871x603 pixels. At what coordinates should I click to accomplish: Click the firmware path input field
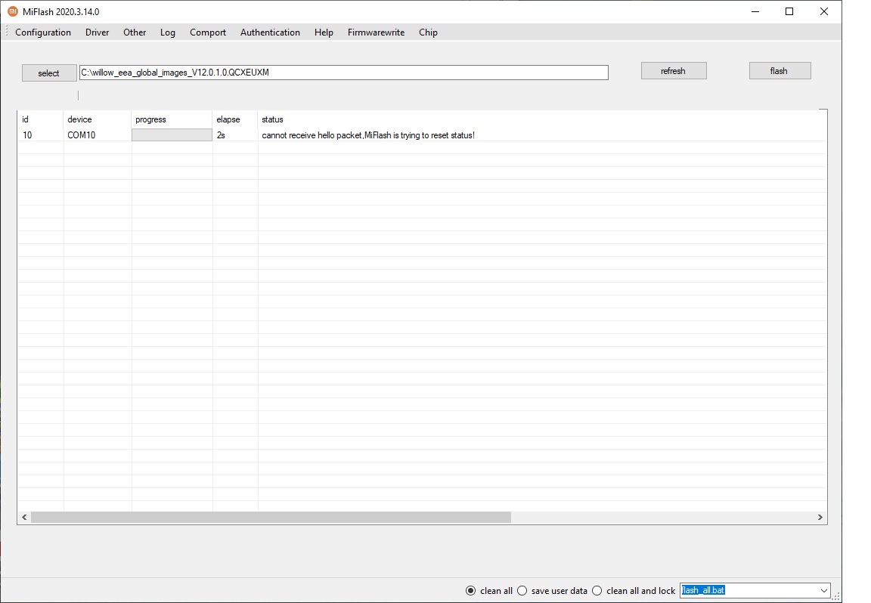click(x=343, y=73)
